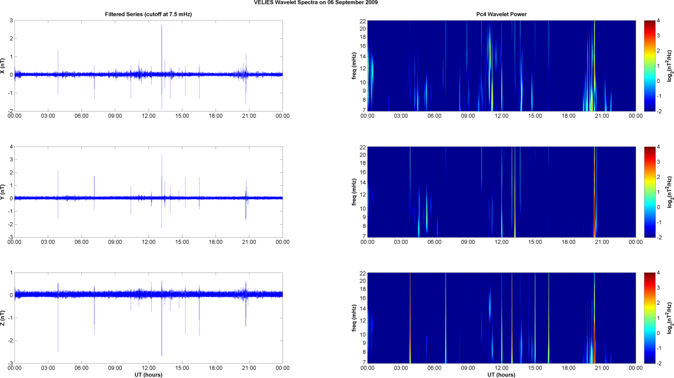Click the tallest positive spike in Y series
Viewport: 674px width, 378px height.
tap(161, 157)
